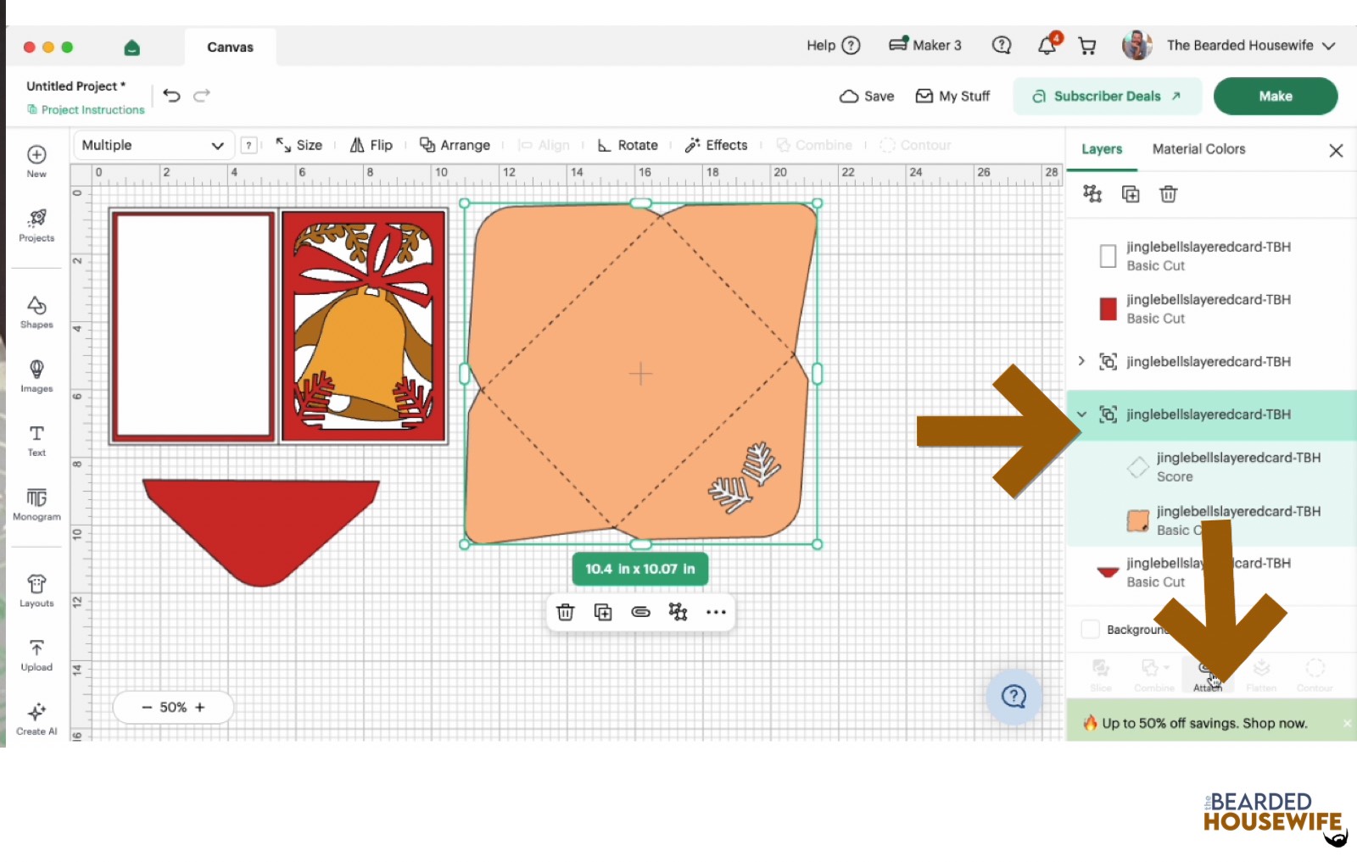The height and width of the screenshot is (862, 1357).
Task: Click the white Basic Cut layer swatch
Action: click(x=1108, y=256)
